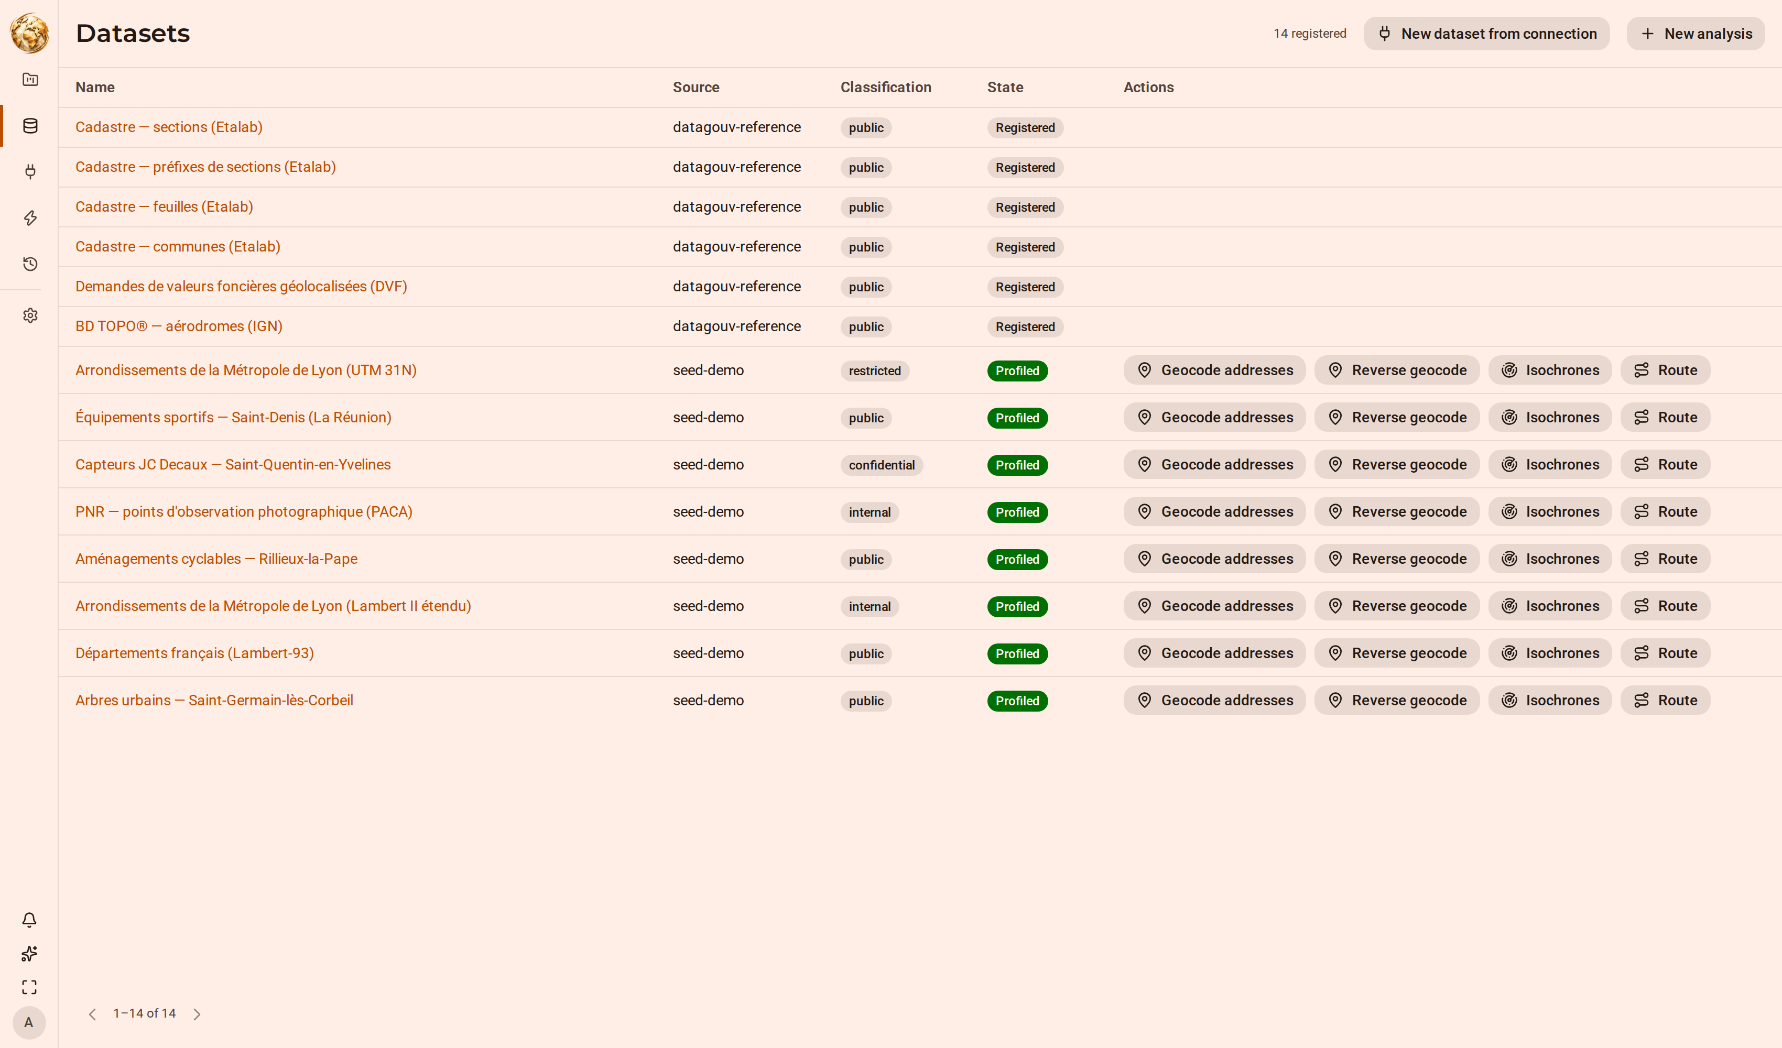Open Capteurs JC Decaux dataset
Viewport: 1782px width, 1048px height.
pyautogui.click(x=233, y=465)
